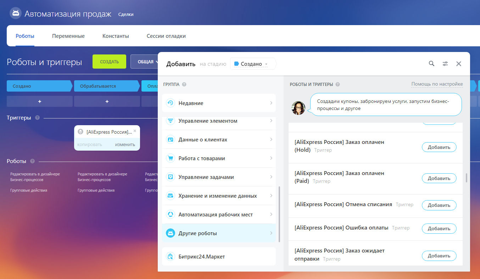Remove the AliExpress Россия trigger card
Viewport: 480px width, 279px height.
pos(135,130)
